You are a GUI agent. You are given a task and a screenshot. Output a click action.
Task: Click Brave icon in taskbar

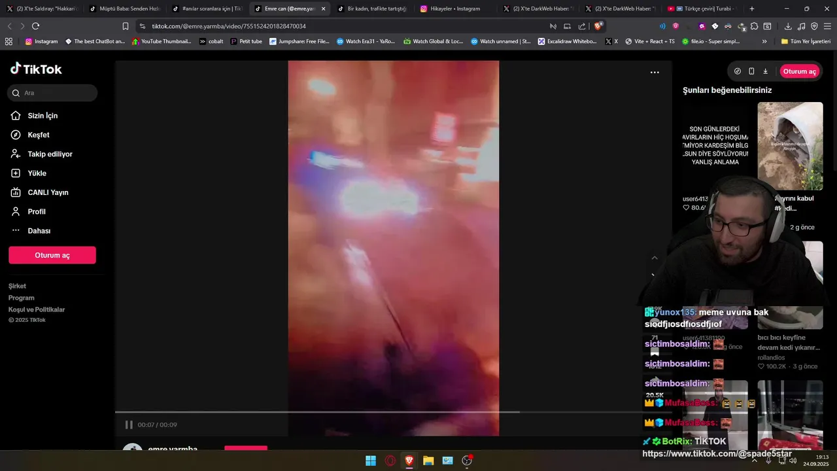tap(409, 461)
